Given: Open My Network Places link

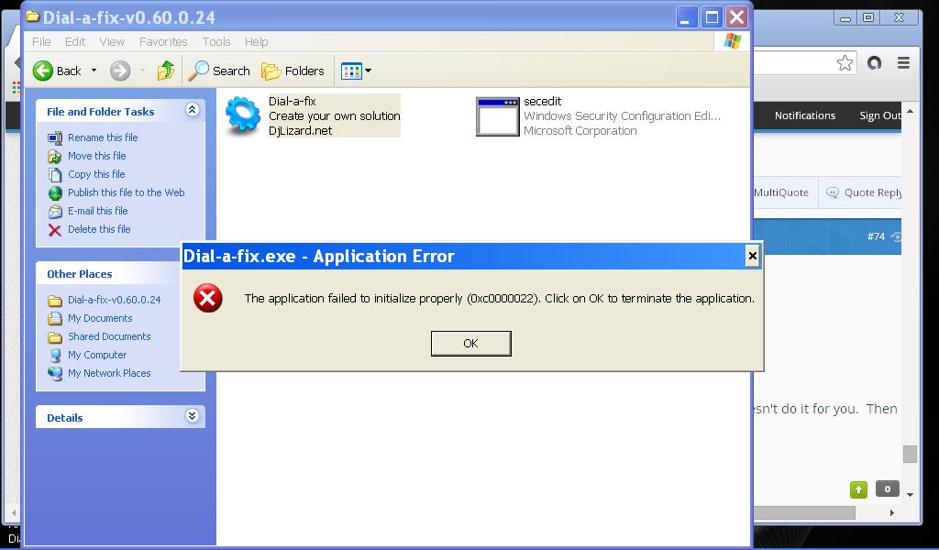Looking at the screenshot, I should click(x=109, y=373).
